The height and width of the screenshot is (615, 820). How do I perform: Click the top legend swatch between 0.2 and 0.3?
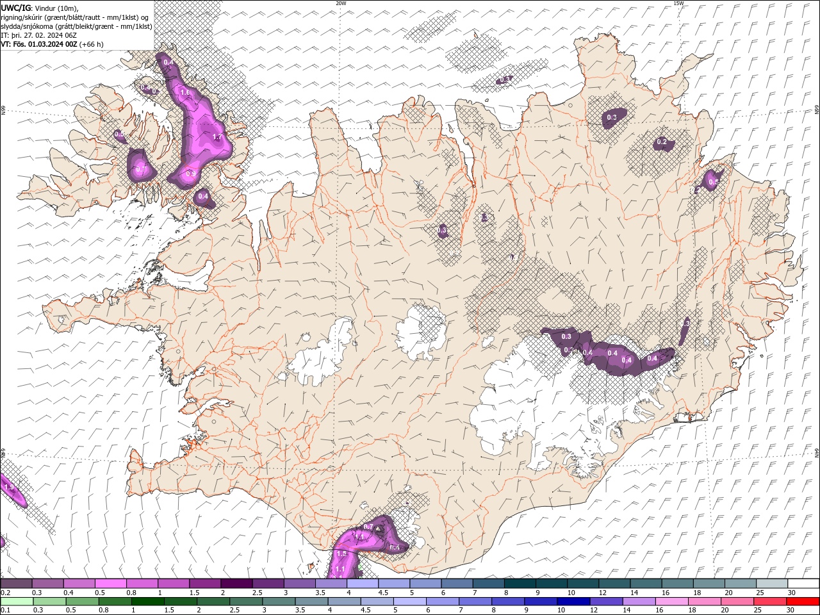[16, 584]
